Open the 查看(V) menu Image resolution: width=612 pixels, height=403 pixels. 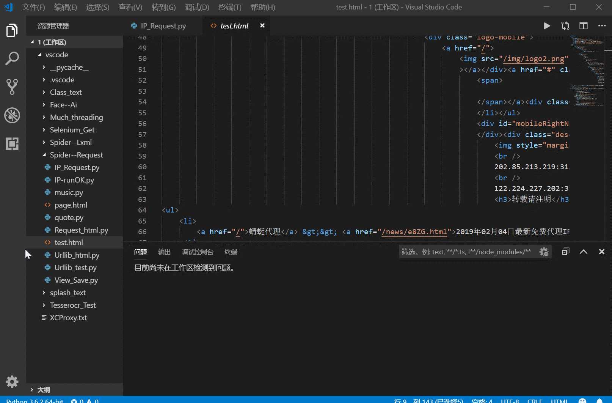130,7
